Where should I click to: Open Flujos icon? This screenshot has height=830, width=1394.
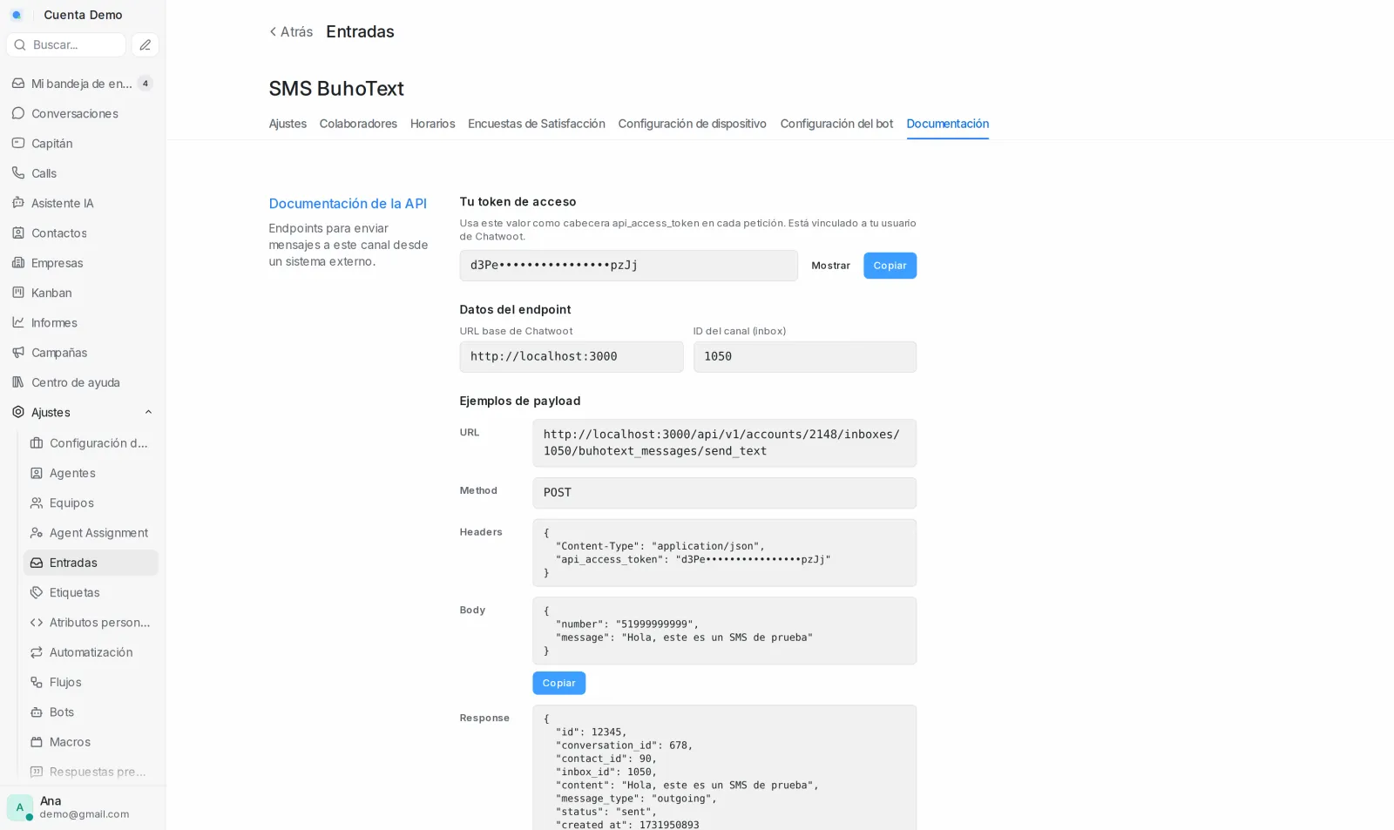(x=37, y=682)
